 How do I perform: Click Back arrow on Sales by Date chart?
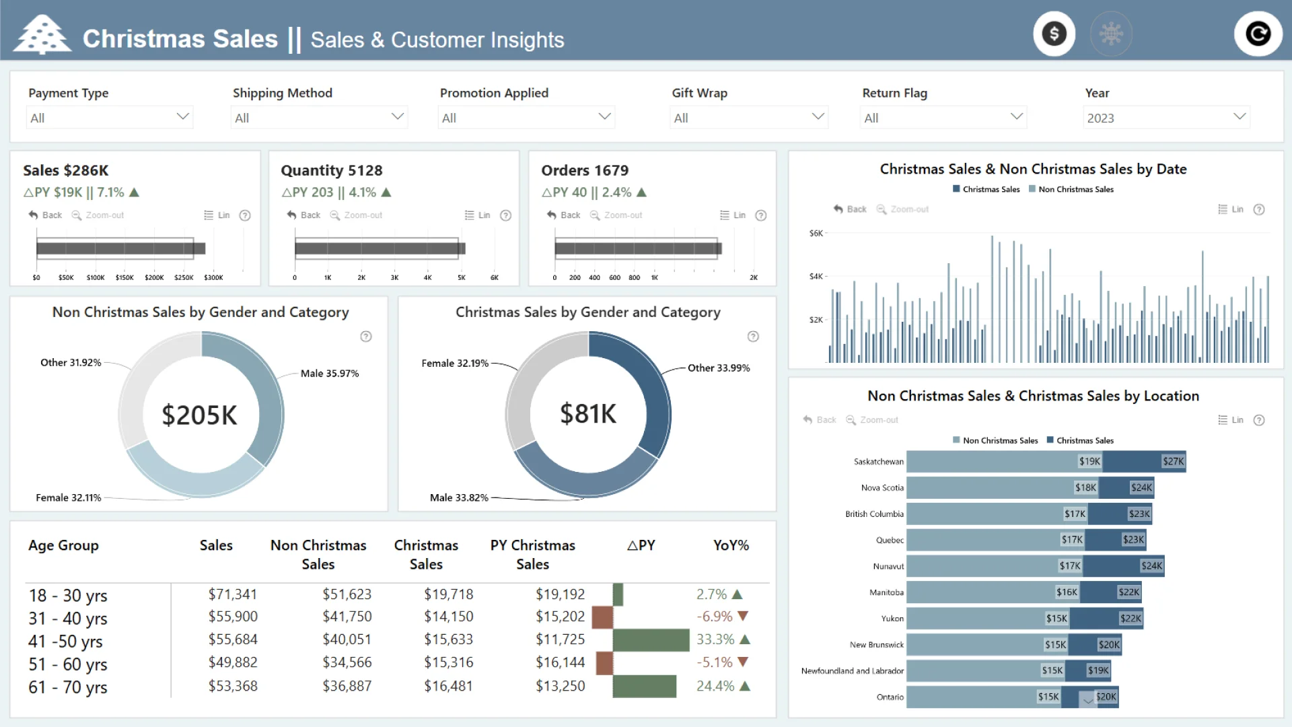point(850,209)
